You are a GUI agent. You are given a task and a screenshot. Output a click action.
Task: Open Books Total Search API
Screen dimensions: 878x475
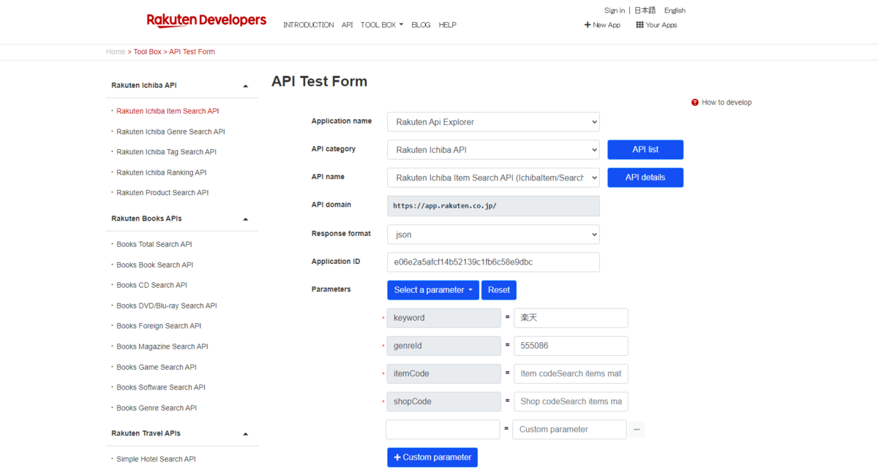(x=154, y=244)
